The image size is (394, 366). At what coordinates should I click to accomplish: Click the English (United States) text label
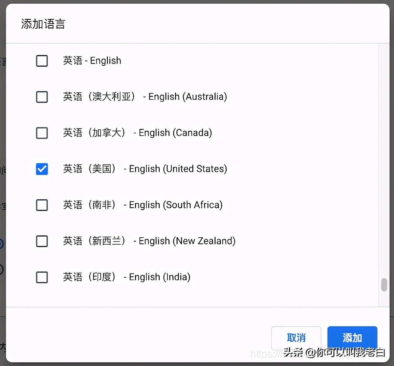click(x=145, y=169)
